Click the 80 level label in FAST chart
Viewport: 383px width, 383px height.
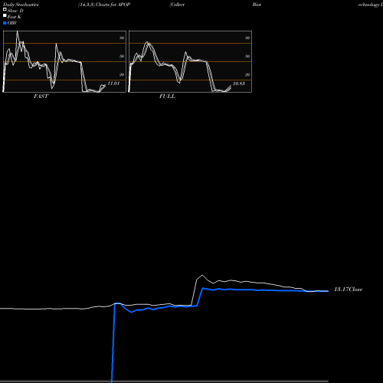coord(122,38)
